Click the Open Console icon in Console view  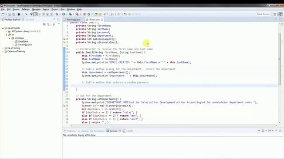270,131
